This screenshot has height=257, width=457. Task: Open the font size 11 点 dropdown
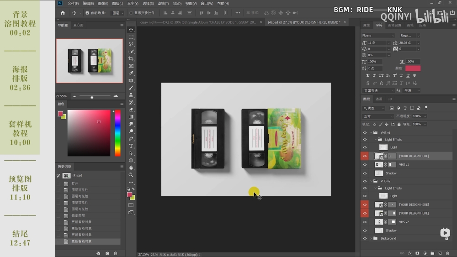388,43
